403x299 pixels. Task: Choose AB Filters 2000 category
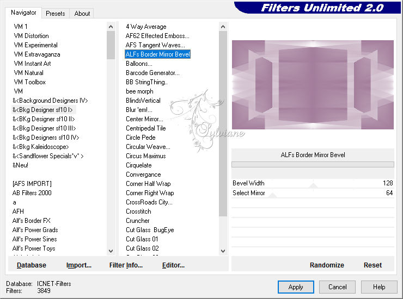coord(32,193)
